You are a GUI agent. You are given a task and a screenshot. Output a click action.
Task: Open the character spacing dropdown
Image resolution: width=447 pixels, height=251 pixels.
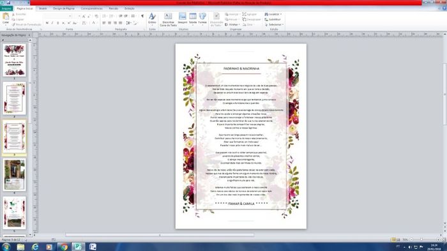pyautogui.click(x=84, y=23)
